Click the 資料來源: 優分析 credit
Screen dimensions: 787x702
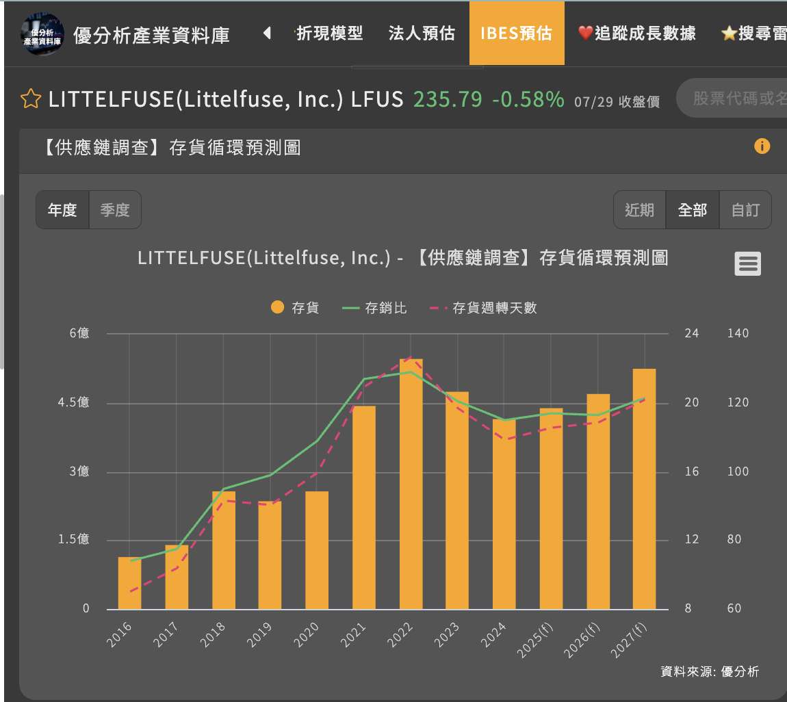[x=710, y=671]
